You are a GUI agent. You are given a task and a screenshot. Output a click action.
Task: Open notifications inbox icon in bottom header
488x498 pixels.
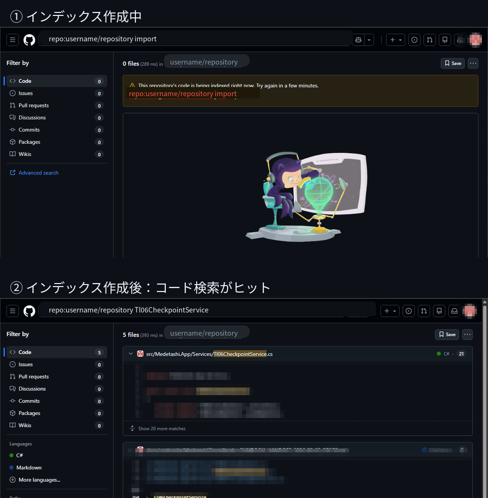tap(454, 311)
